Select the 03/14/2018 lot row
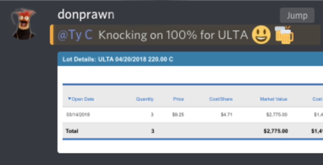The height and width of the screenshot is (165, 323). tap(193, 115)
